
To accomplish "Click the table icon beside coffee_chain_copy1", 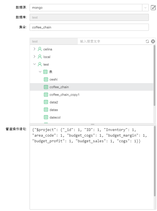I will click(x=46, y=95).
